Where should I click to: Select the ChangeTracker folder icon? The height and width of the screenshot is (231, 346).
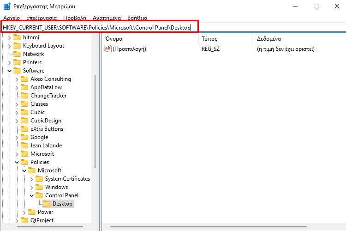coord(24,96)
